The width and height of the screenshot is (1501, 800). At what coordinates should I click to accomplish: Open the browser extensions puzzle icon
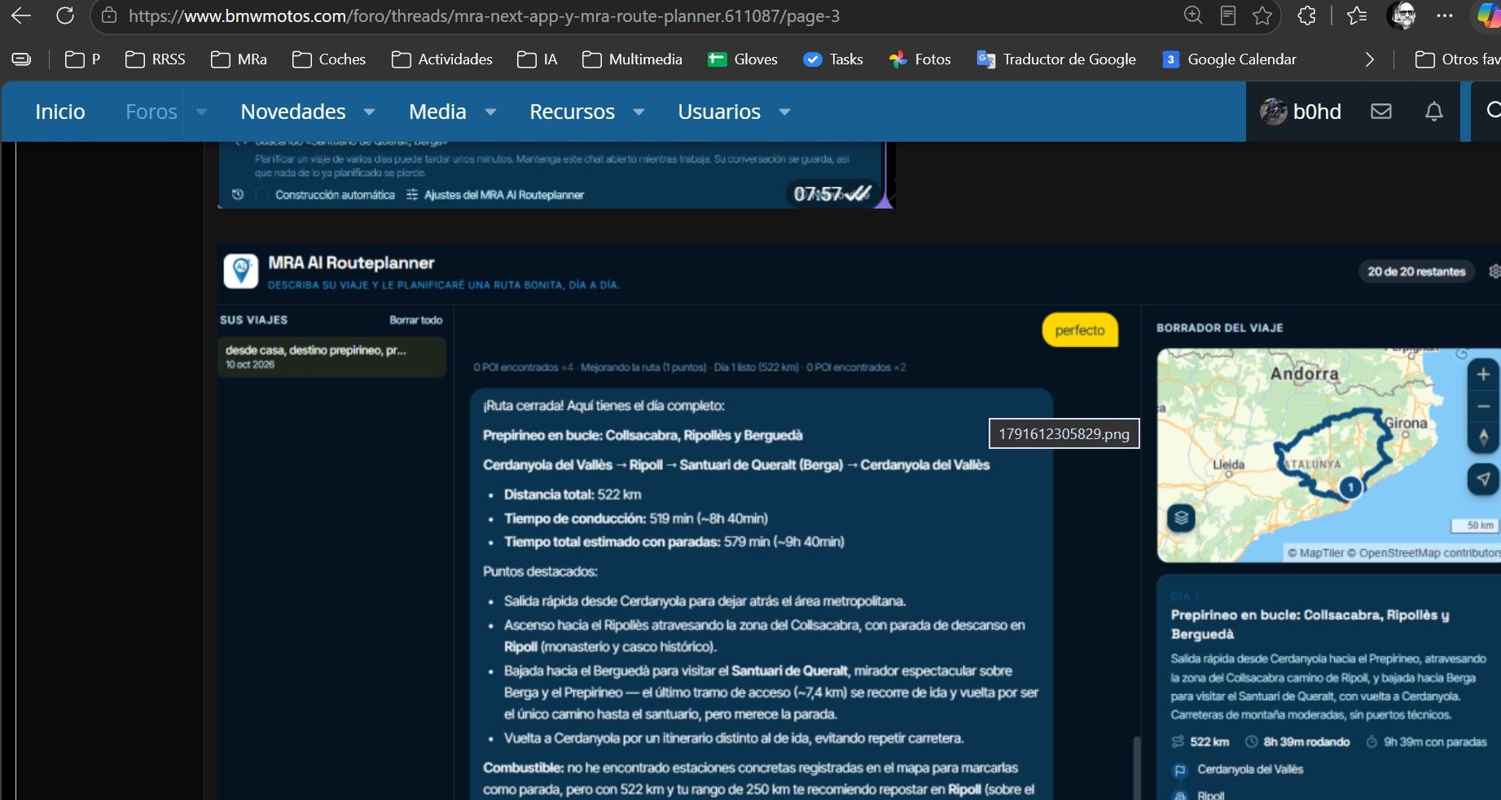[x=1306, y=15]
